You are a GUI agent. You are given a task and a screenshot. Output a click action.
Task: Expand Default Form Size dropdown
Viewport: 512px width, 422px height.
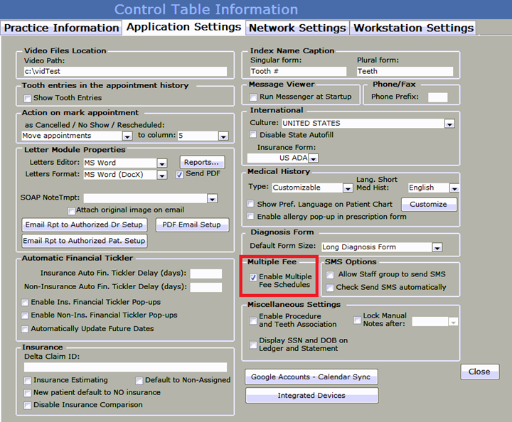pos(437,247)
